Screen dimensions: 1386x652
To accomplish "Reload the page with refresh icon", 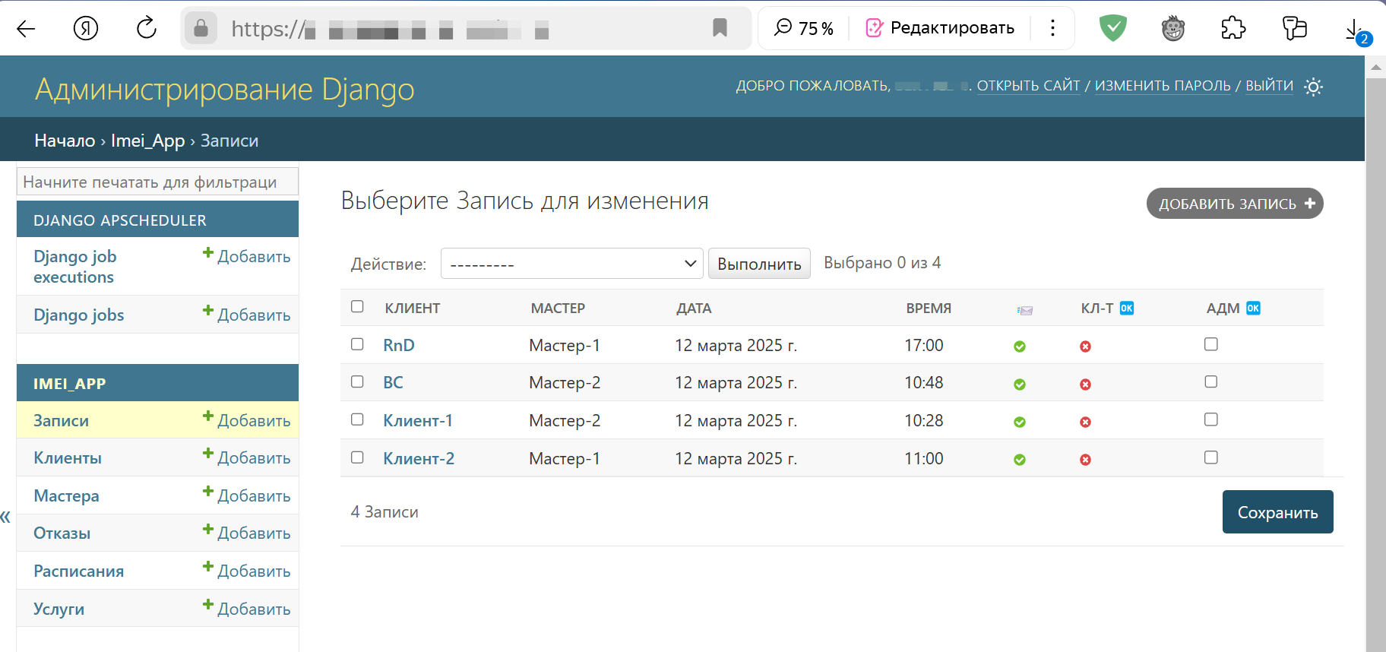I will (x=146, y=29).
